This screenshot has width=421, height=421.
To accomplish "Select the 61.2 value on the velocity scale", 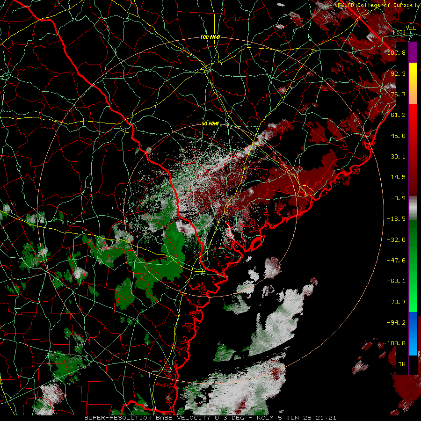I will pos(398,115).
